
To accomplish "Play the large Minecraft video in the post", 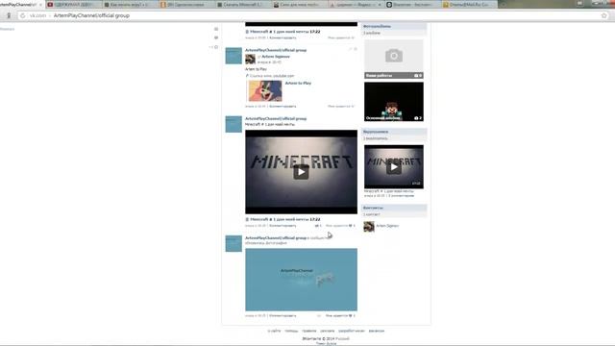I will 301,172.
